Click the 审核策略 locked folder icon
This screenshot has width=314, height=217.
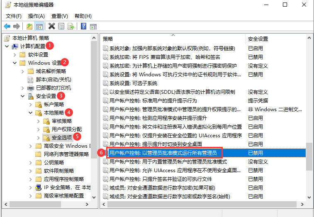click(46, 121)
